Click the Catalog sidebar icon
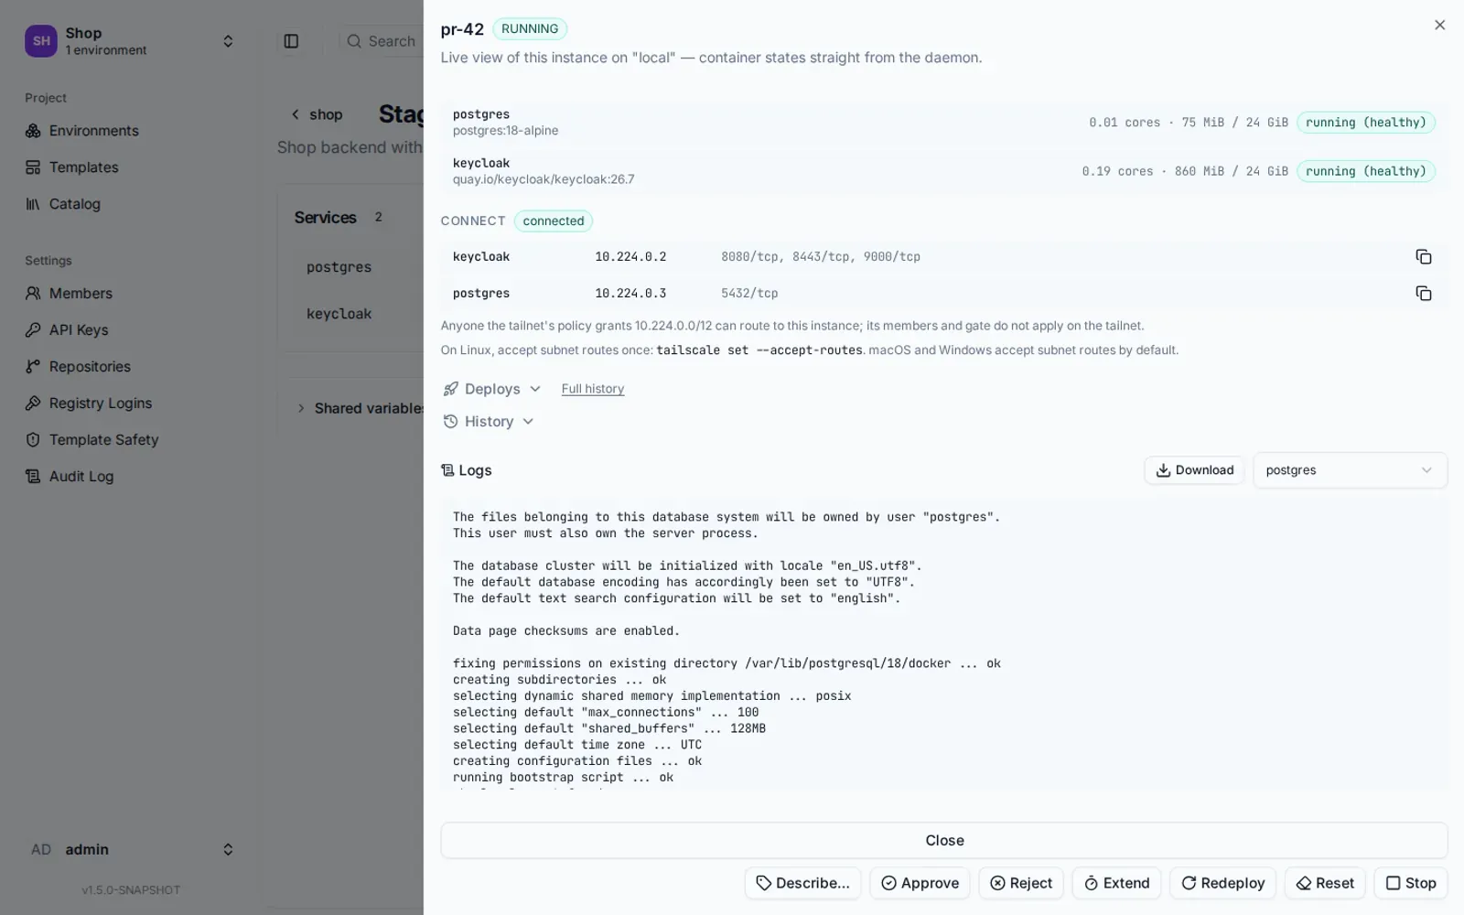 33,204
